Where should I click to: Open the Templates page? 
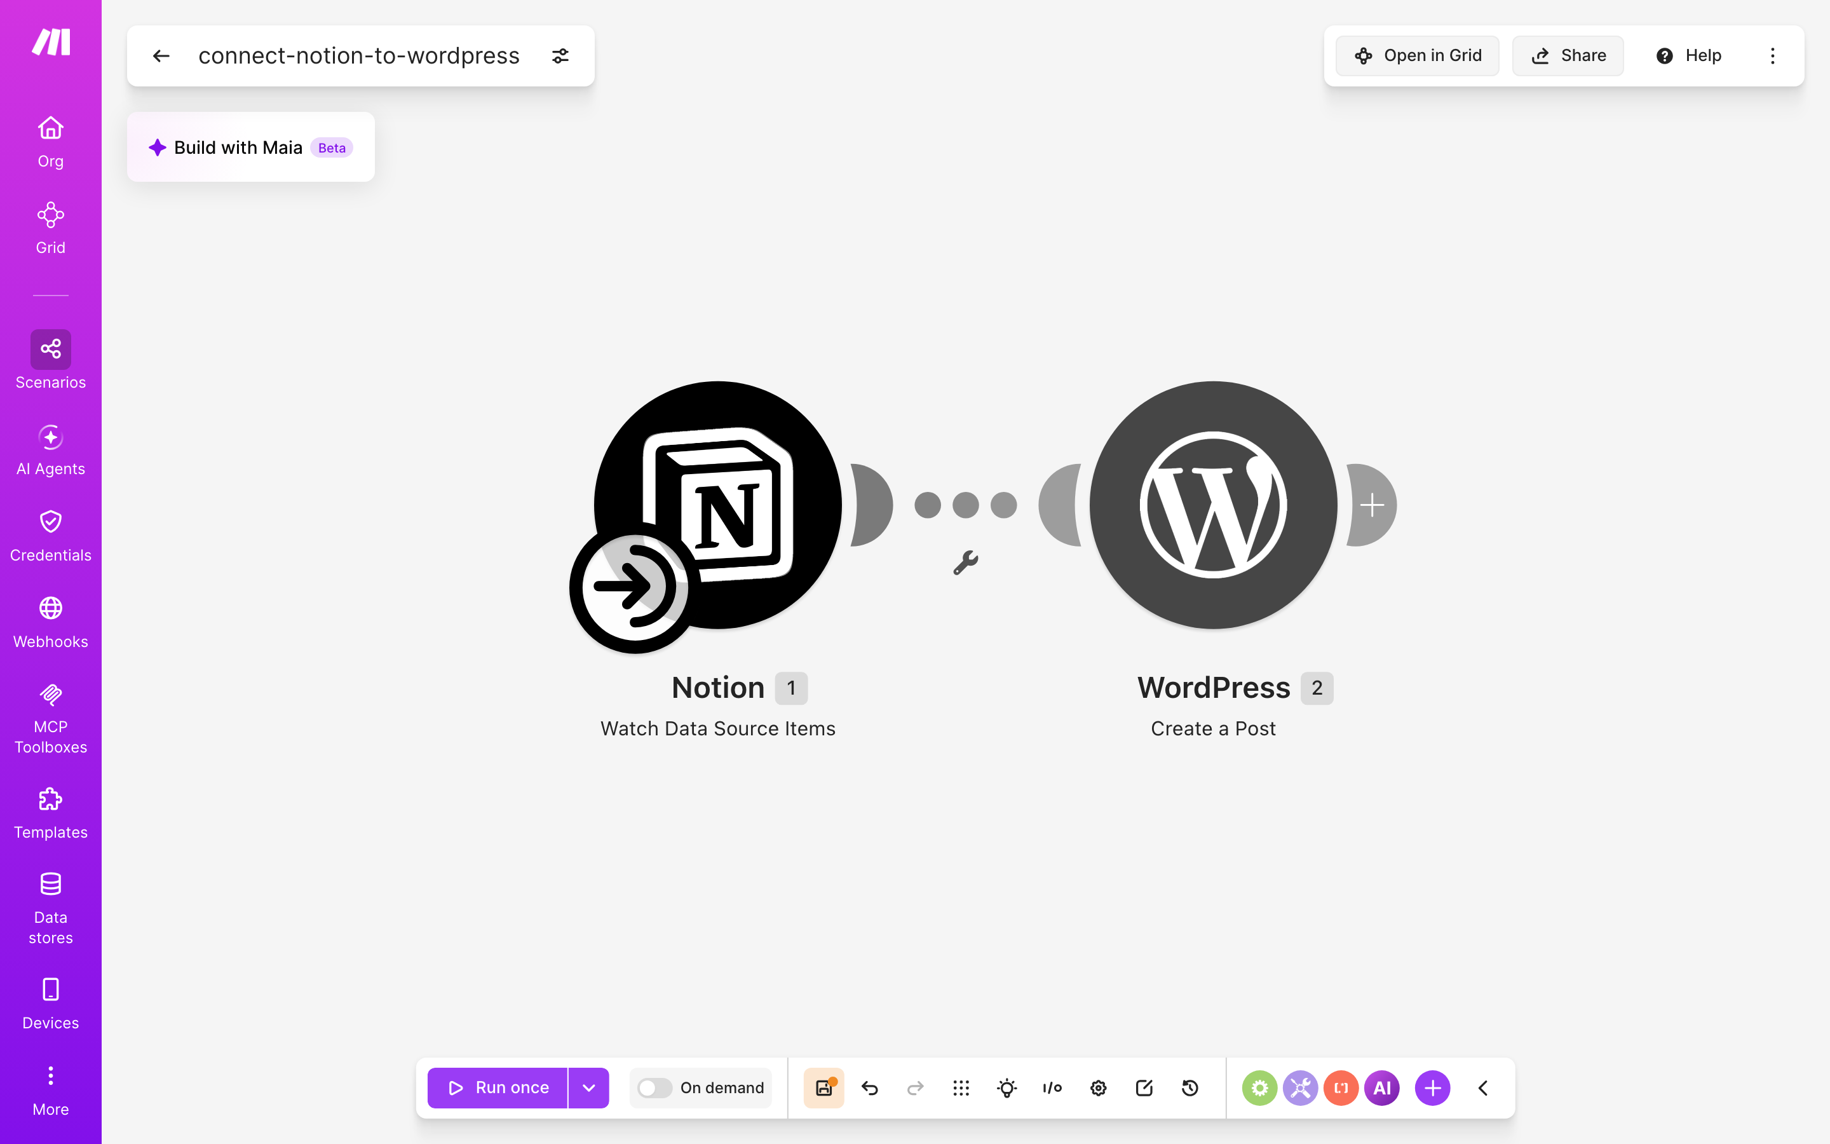[x=51, y=813]
